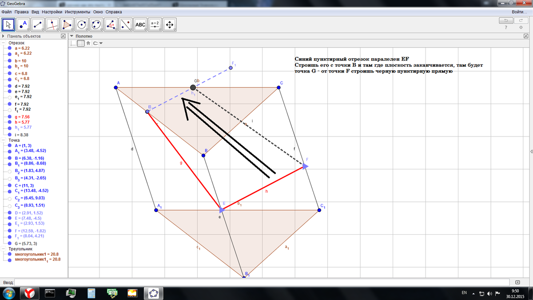Image resolution: width=533 pixels, height=300 pixels.
Task: Open the calculator in the taskbar
Action: 91,293
